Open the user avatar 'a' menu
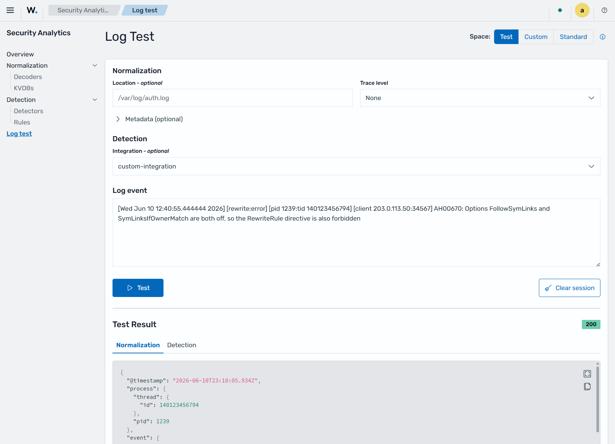Screen dimensions: 615x444 click(582, 10)
